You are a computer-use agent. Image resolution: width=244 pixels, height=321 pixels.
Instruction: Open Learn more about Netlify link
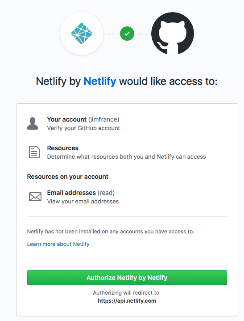[x=58, y=244]
